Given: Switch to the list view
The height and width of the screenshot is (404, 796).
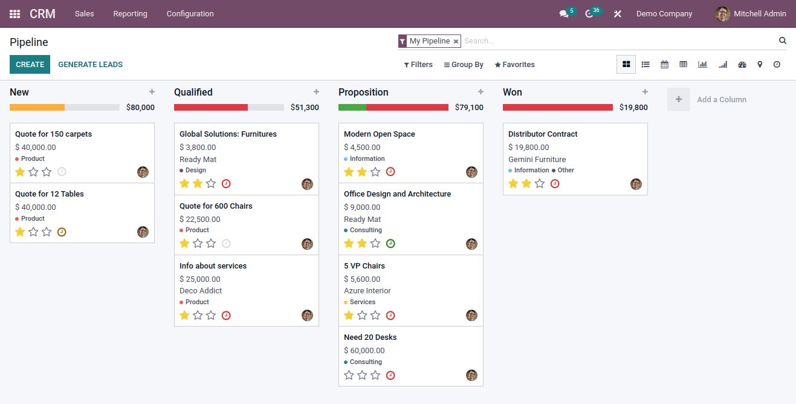Looking at the screenshot, I should pos(646,64).
